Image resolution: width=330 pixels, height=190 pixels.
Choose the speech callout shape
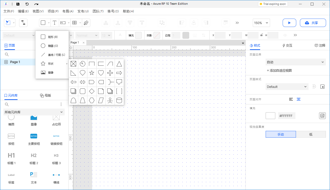[x=119, y=82]
